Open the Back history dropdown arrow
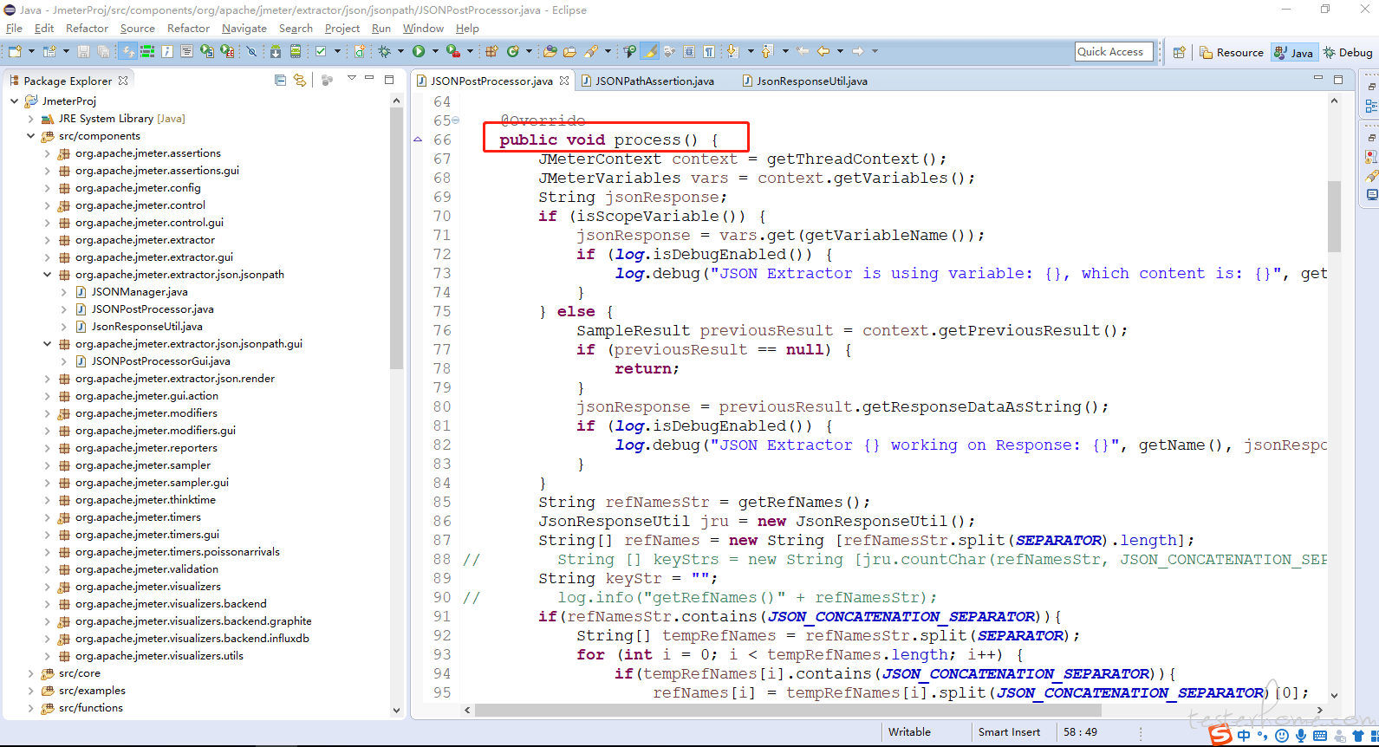 click(x=841, y=52)
